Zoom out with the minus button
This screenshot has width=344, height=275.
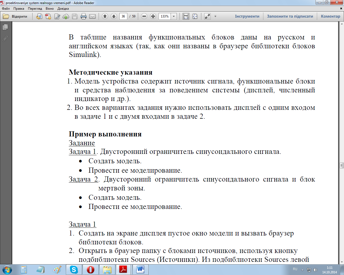144,16
